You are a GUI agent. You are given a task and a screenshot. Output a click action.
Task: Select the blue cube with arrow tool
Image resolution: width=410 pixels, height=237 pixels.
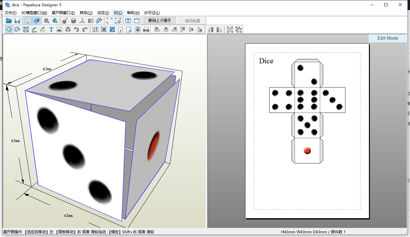click(x=55, y=21)
